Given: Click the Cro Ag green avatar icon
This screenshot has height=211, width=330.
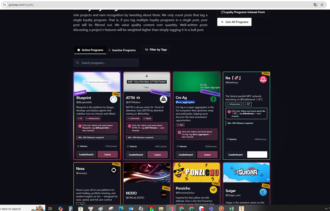Looking at the screenshot, I should point(213,99).
